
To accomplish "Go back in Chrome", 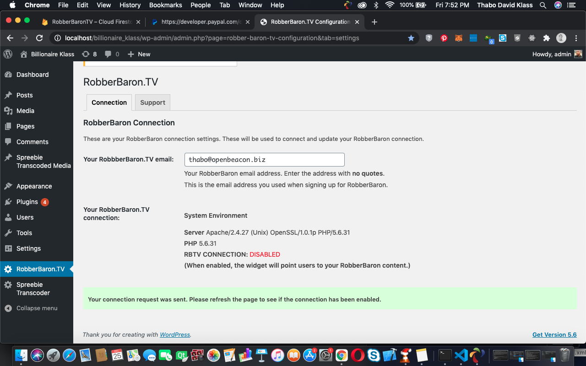I will [x=10, y=38].
